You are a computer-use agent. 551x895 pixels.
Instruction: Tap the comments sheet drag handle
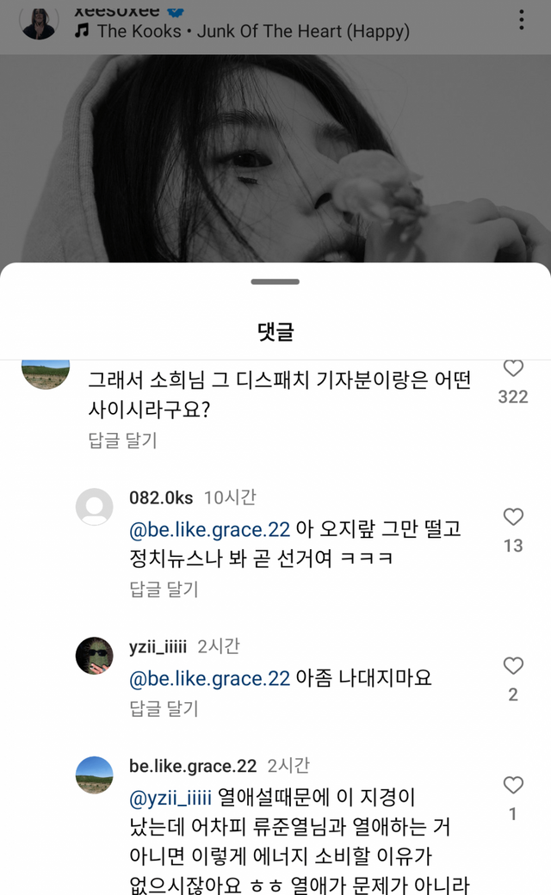point(275,281)
